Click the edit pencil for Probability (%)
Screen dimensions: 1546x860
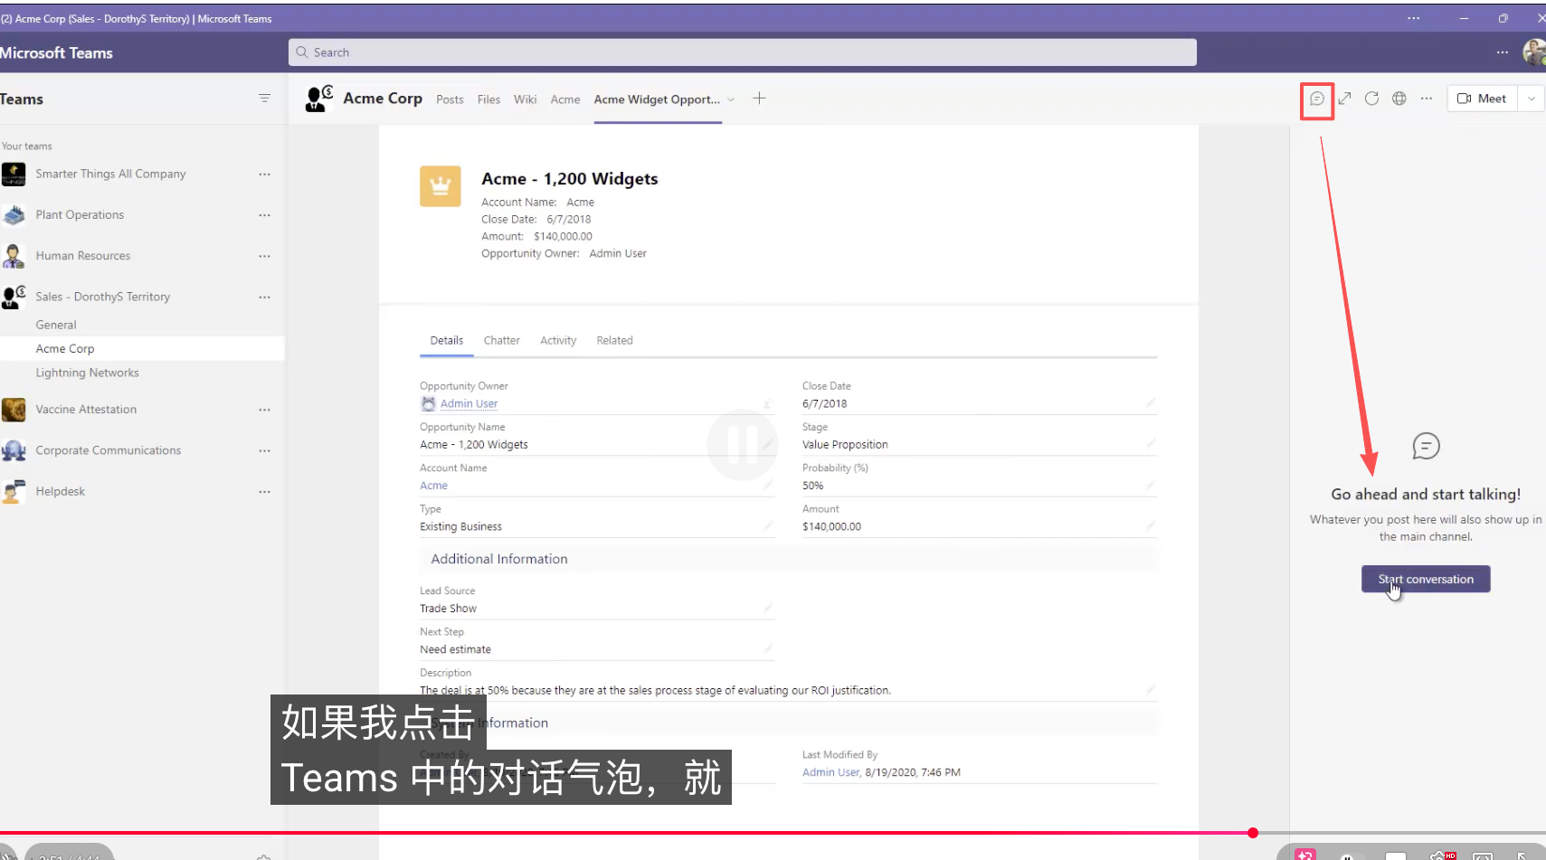pyautogui.click(x=1150, y=486)
